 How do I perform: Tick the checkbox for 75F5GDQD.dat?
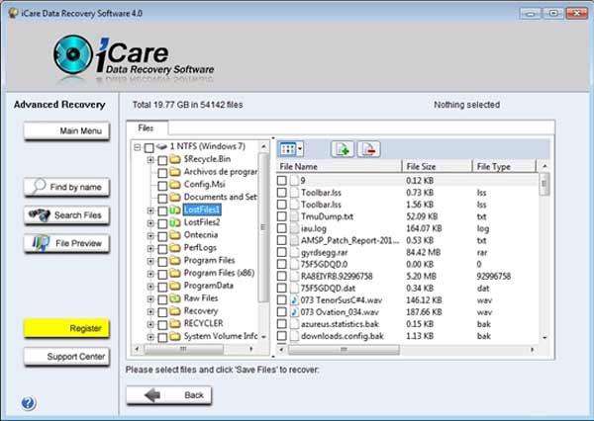[281, 289]
